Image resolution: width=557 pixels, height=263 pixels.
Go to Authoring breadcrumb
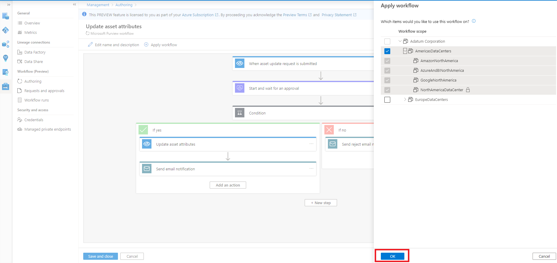coord(124,5)
